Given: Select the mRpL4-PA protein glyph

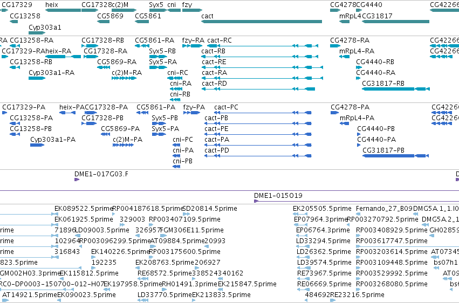Looking at the screenshot, I should pos(344,123).
